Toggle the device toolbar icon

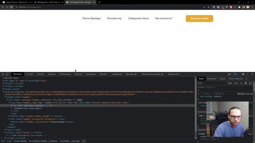(7, 74)
